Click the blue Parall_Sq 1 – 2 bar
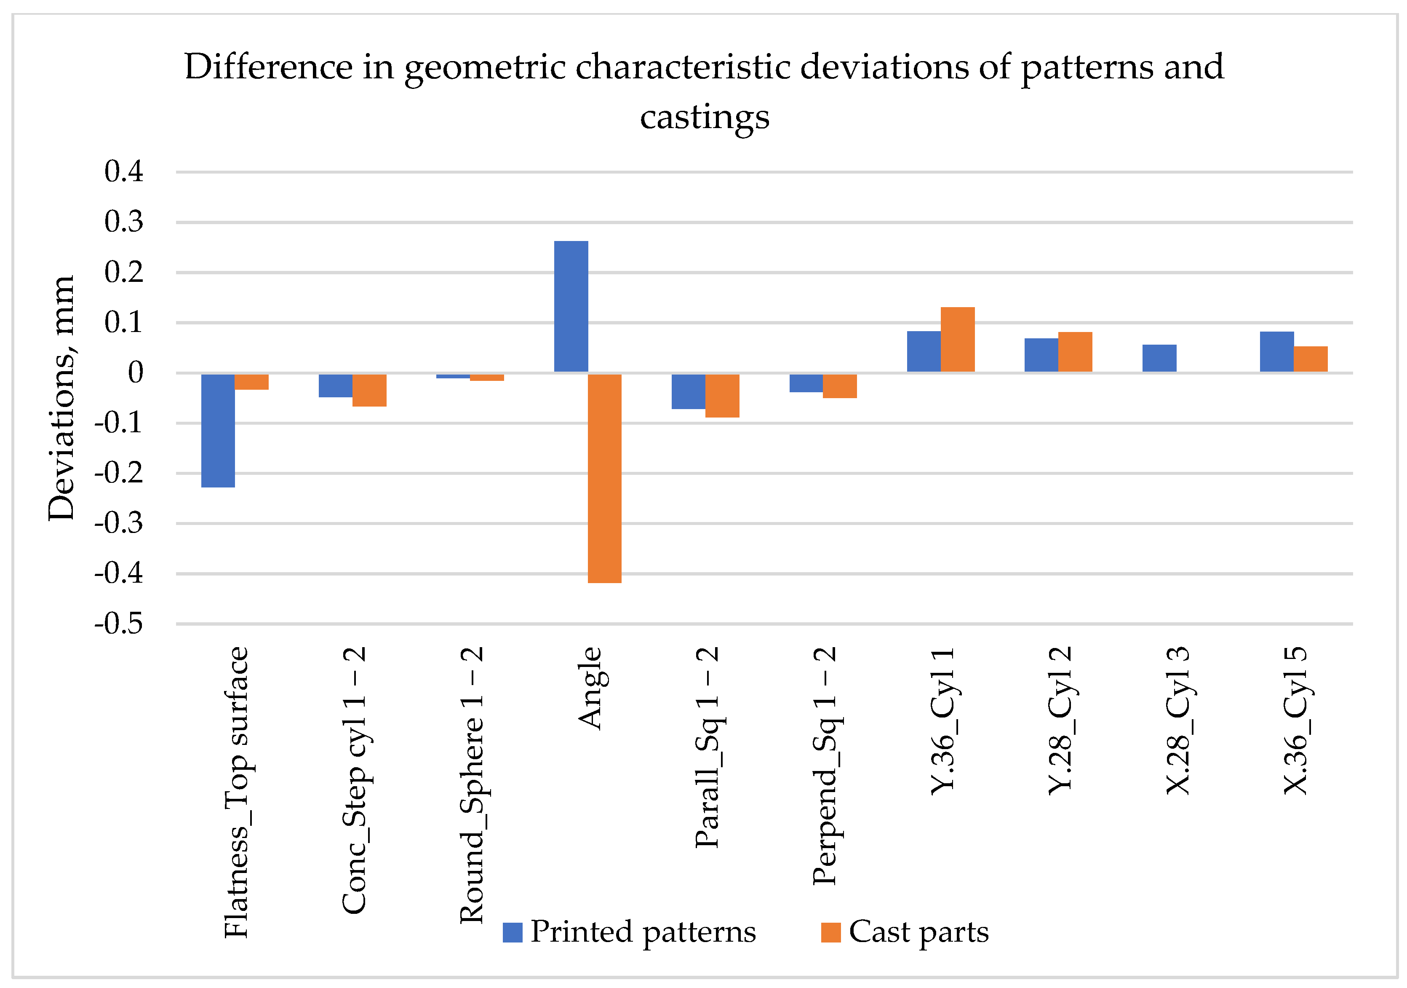The image size is (1407, 988). click(x=688, y=391)
